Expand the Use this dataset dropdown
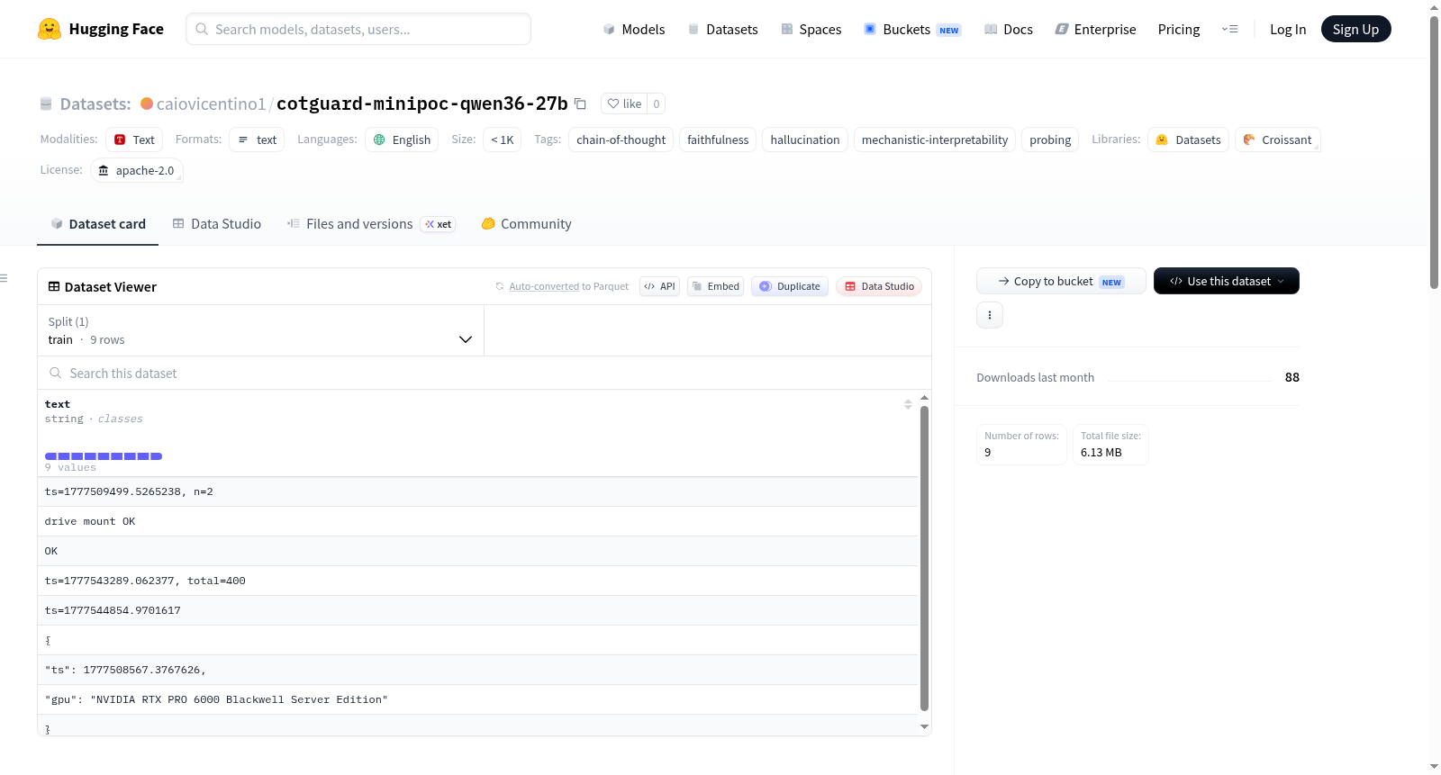 pyautogui.click(x=1227, y=281)
